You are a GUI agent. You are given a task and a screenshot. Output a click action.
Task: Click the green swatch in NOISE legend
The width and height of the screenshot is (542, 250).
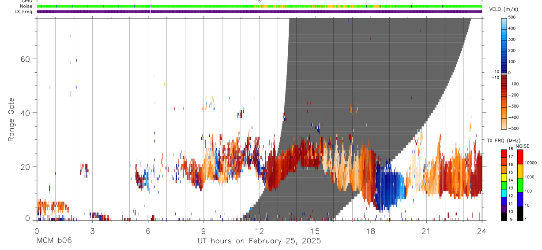(520, 185)
